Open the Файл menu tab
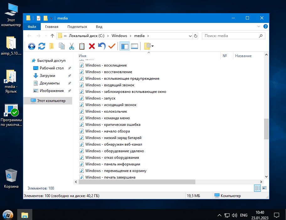The image size is (286, 220). coord(32,27)
